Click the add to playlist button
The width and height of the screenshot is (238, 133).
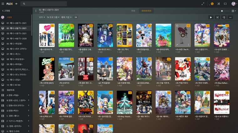224,17
